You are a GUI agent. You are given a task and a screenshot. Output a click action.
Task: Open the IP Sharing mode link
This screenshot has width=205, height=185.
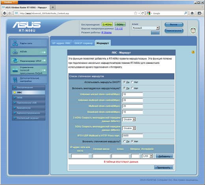click(x=106, y=32)
